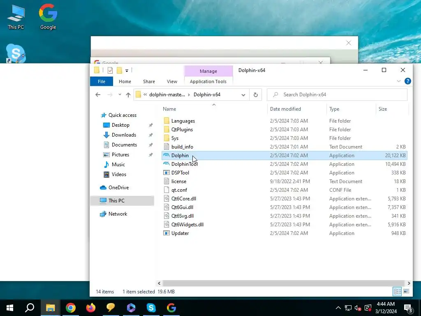
Task: Select the Qt6Svg.dll file icon
Action: 167,216
